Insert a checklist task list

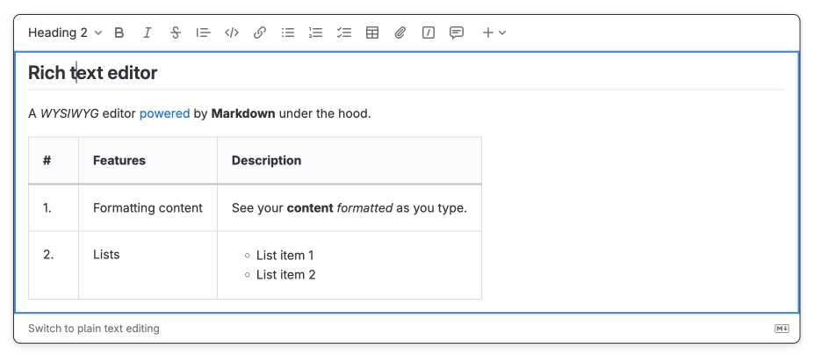tap(344, 33)
